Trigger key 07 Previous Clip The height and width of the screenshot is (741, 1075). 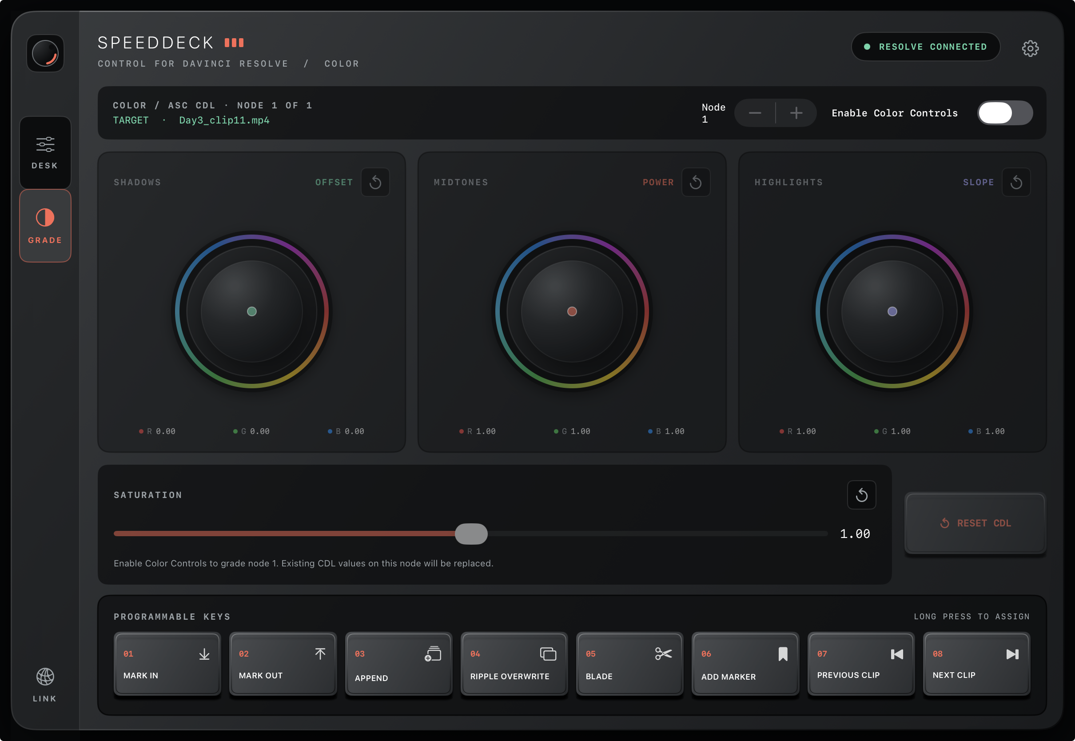click(861, 663)
